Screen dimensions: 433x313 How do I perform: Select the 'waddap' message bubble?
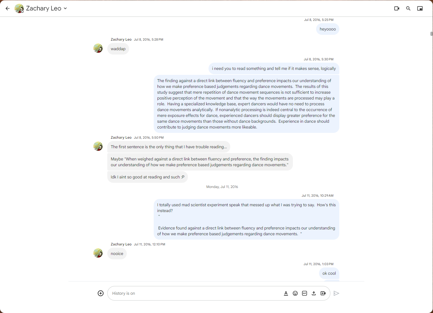point(118,49)
